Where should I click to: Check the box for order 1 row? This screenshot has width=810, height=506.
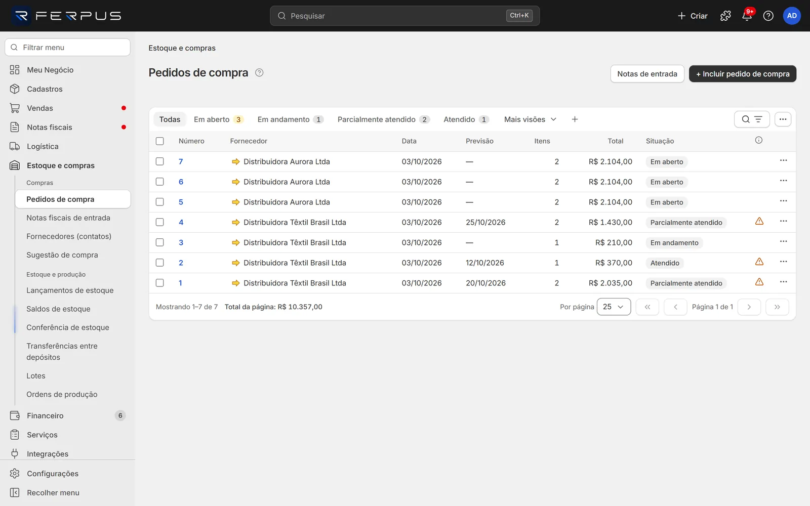[160, 283]
